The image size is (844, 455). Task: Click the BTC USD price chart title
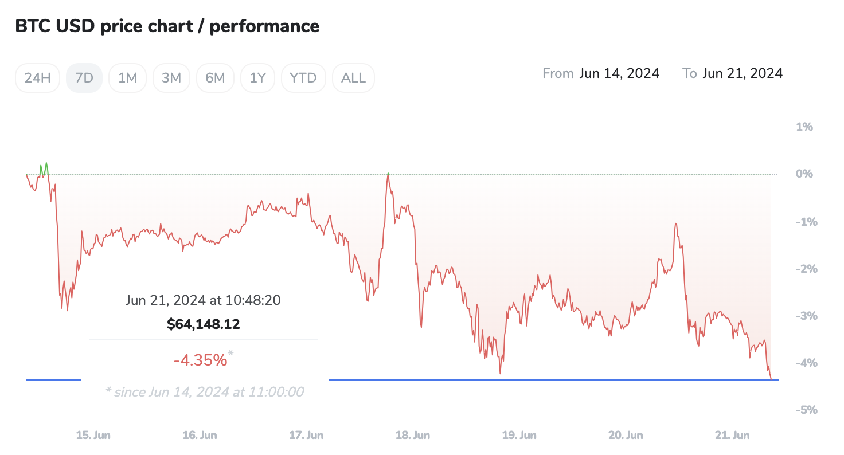[167, 26]
